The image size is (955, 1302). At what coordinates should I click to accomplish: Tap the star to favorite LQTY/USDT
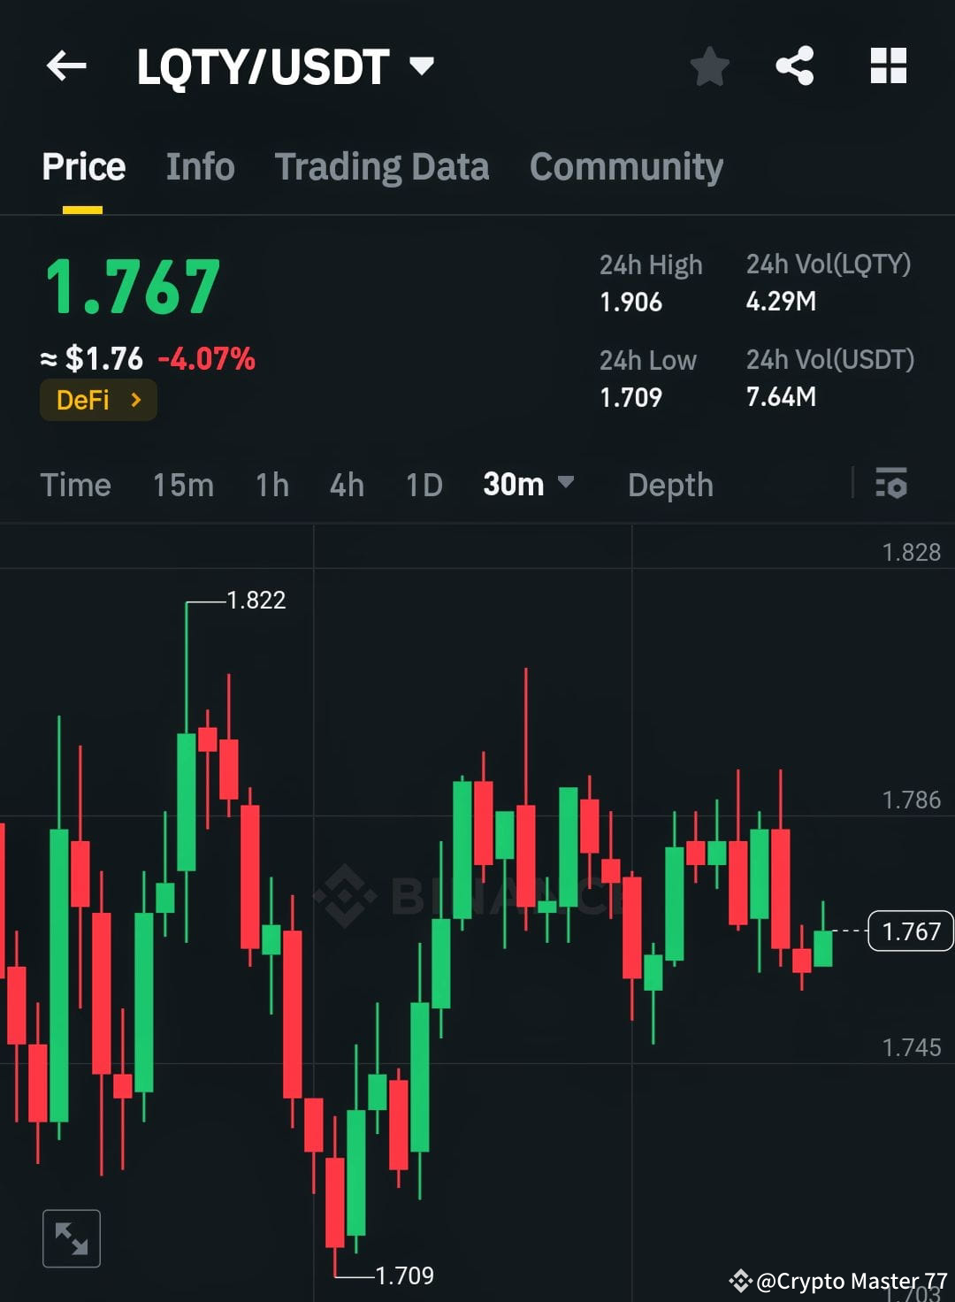tap(709, 65)
